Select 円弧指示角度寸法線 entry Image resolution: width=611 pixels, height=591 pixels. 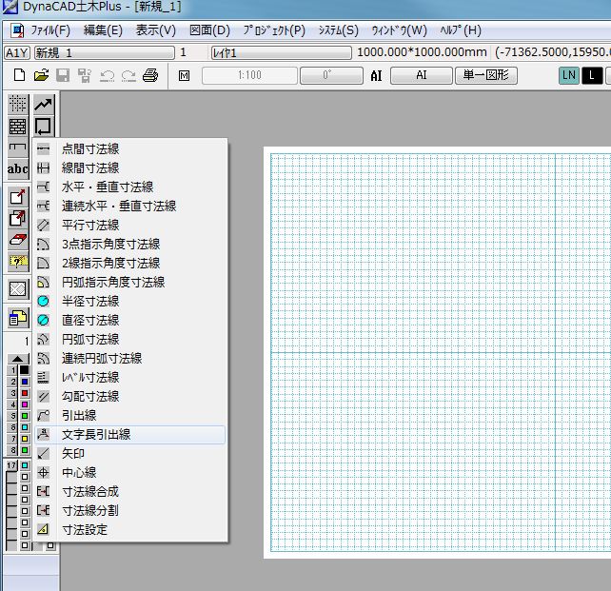[130, 282]
